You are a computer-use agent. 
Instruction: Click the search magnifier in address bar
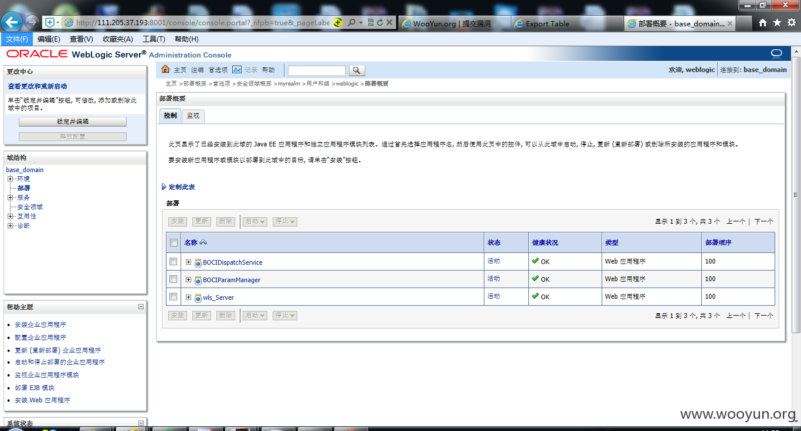351,22
